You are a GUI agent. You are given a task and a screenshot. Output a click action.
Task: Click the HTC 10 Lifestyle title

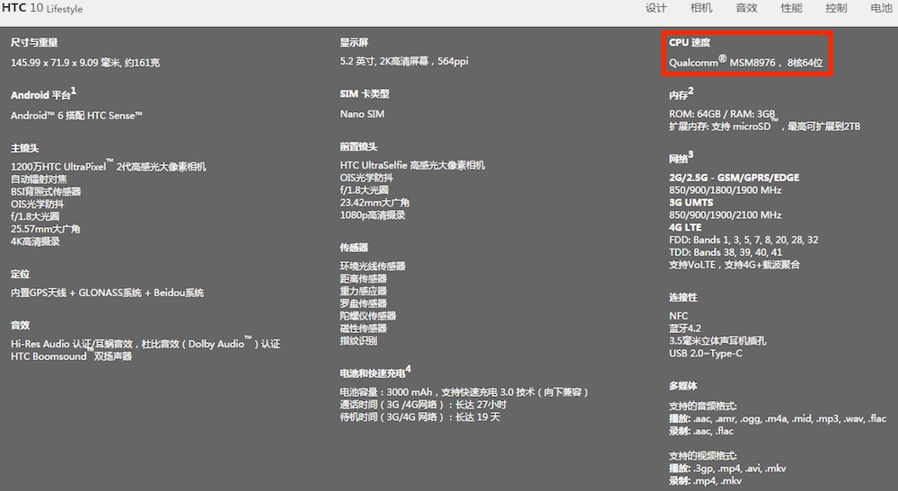point(42,8)
